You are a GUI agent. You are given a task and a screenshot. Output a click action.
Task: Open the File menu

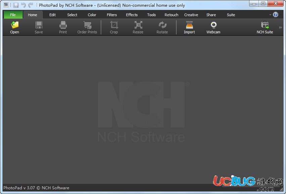click(x=13, y=15)
